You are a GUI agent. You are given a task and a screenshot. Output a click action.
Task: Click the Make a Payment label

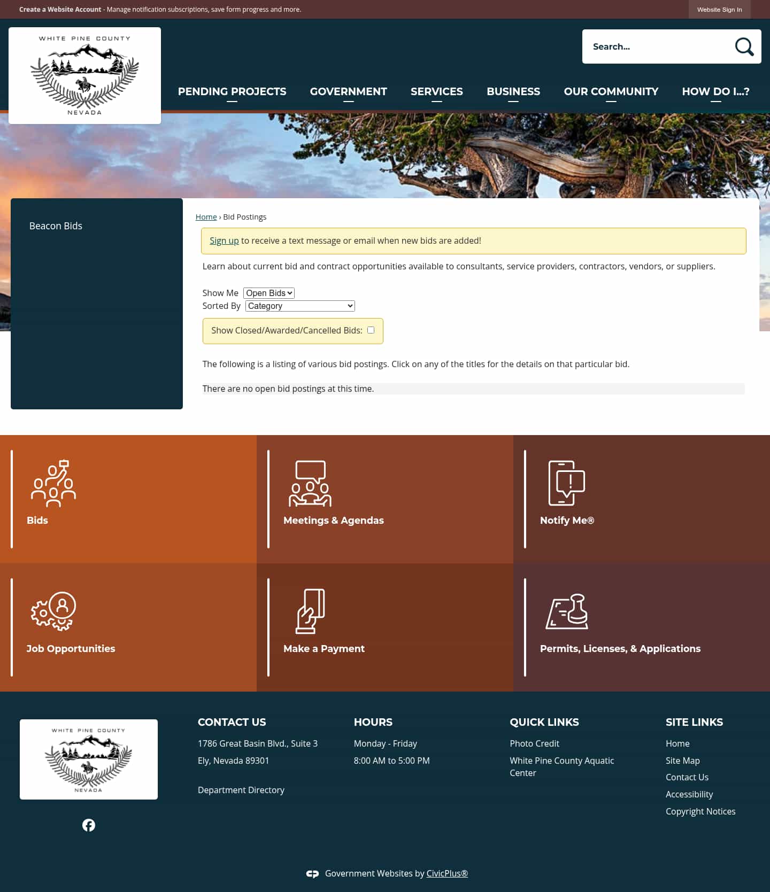point(324,649)
